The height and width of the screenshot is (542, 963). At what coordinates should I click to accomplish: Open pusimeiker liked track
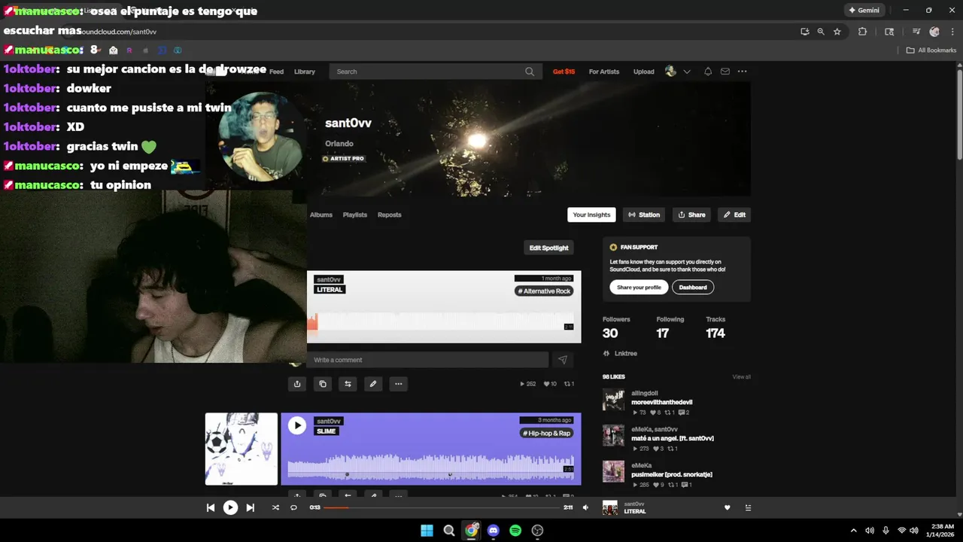click(672, 474)
